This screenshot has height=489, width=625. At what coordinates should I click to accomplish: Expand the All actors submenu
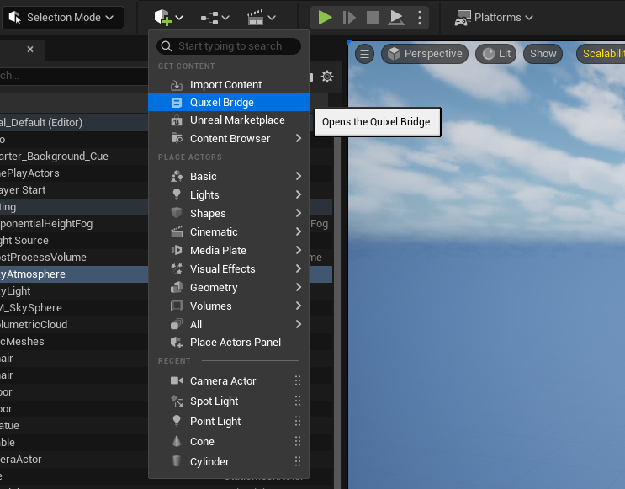(x=229, y=324)
